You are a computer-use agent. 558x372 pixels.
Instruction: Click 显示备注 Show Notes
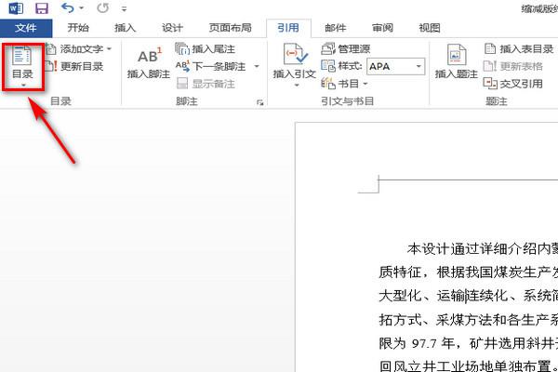[206, 84]
